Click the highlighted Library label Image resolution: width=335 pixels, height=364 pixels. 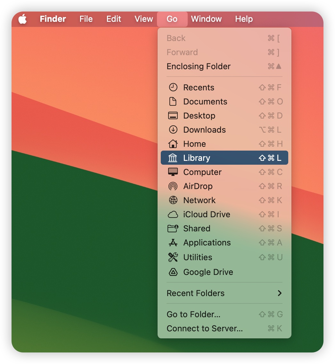point(197,158)
